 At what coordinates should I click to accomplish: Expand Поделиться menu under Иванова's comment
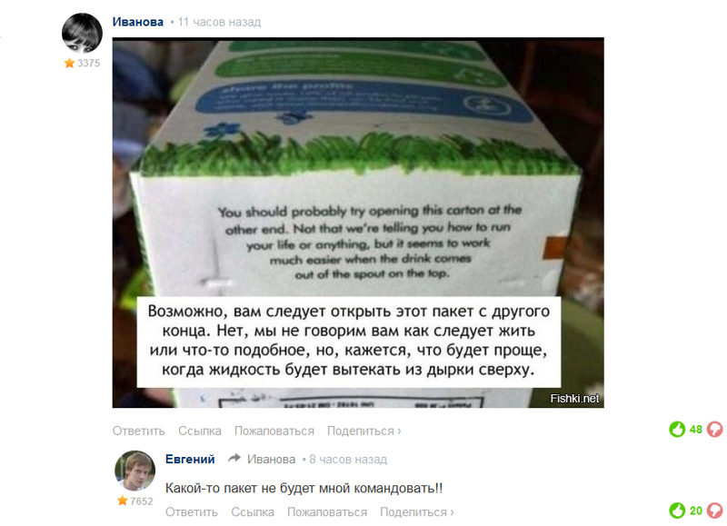364,431
